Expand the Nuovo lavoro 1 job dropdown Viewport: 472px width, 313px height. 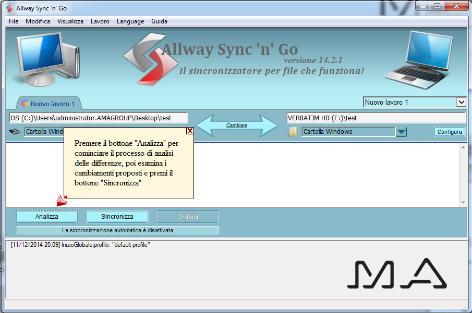[x=461, y=102]
